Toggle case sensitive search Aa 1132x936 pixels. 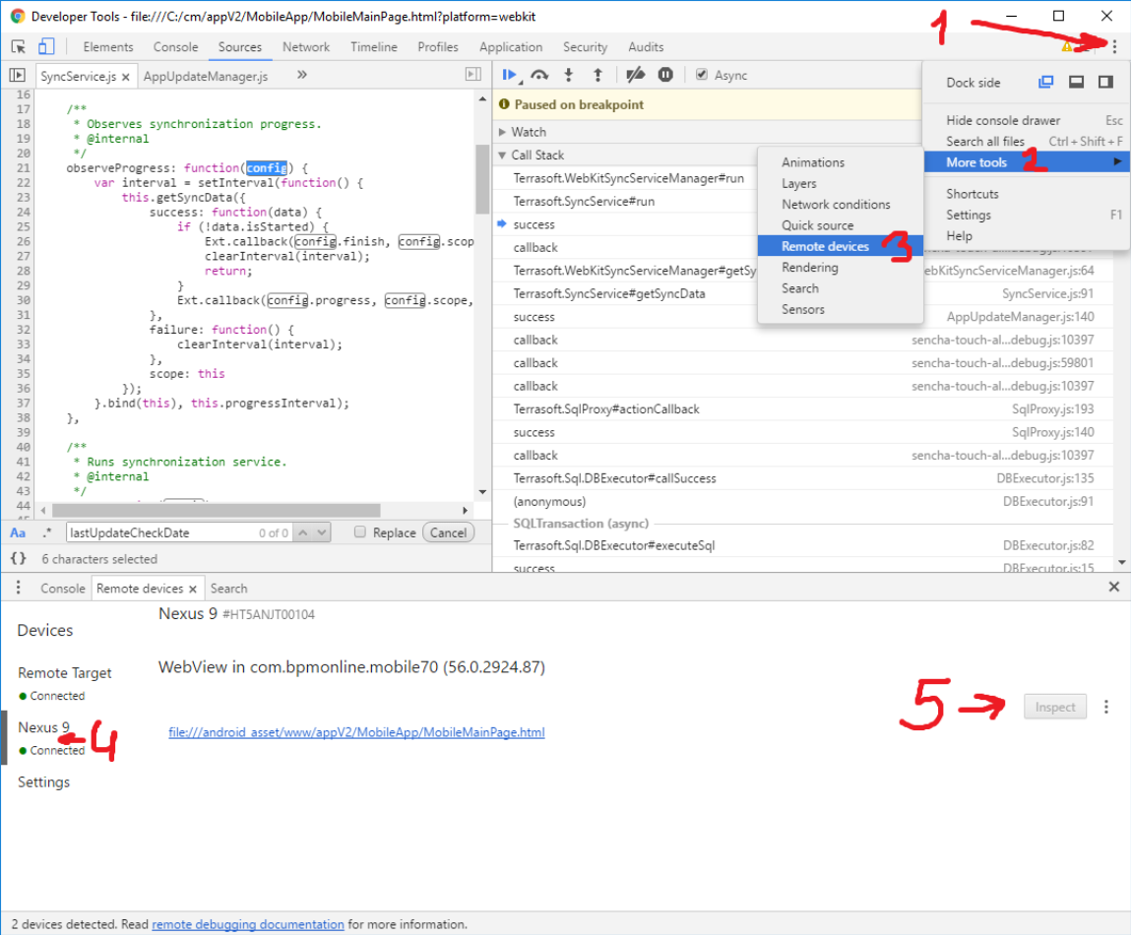coord(18,532)
